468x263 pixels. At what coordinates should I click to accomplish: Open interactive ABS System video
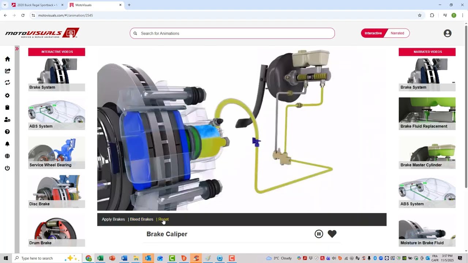(57, 114)
